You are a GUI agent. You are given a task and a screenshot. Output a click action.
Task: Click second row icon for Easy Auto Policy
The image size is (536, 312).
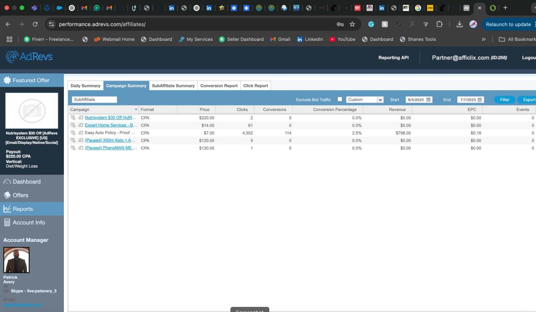81,133
